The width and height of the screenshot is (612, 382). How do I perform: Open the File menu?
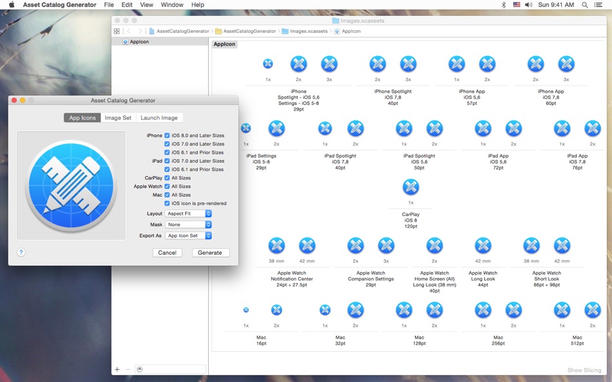[109, 5]
